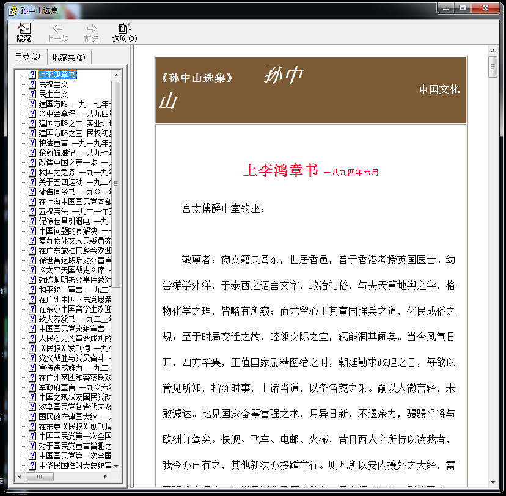Click the icon beside 徐世昌退职后对外宣言
Screen dimensions: 506x496
[32, 260]
